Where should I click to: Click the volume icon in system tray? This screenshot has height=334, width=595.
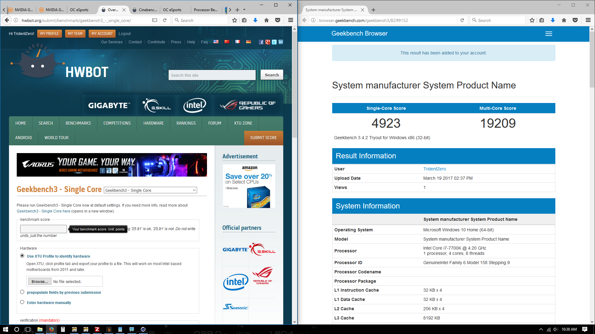click(x=555, y=329)
